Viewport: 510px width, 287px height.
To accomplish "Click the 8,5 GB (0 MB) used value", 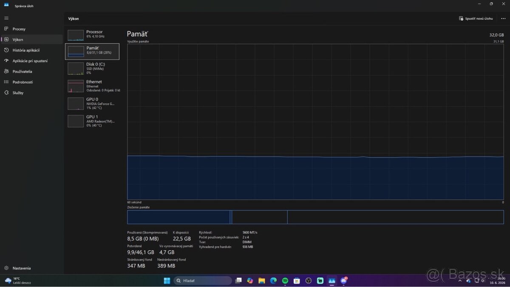I will [143, 239].
